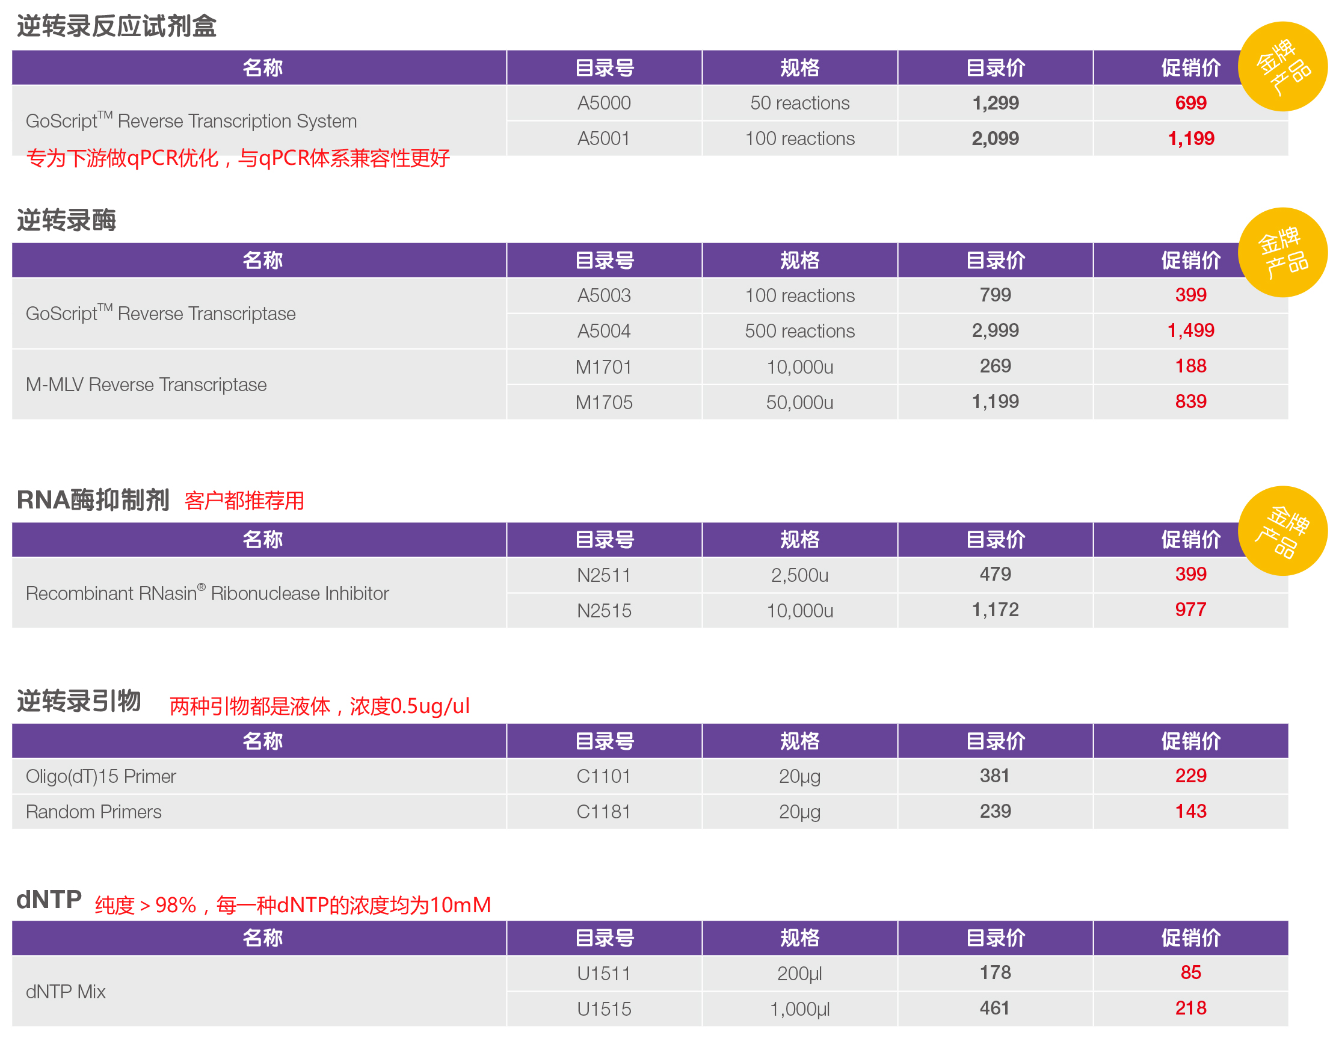Click the Random Primers name cell
Viewport: 1336px width, 1044px height.
[259, 812]
